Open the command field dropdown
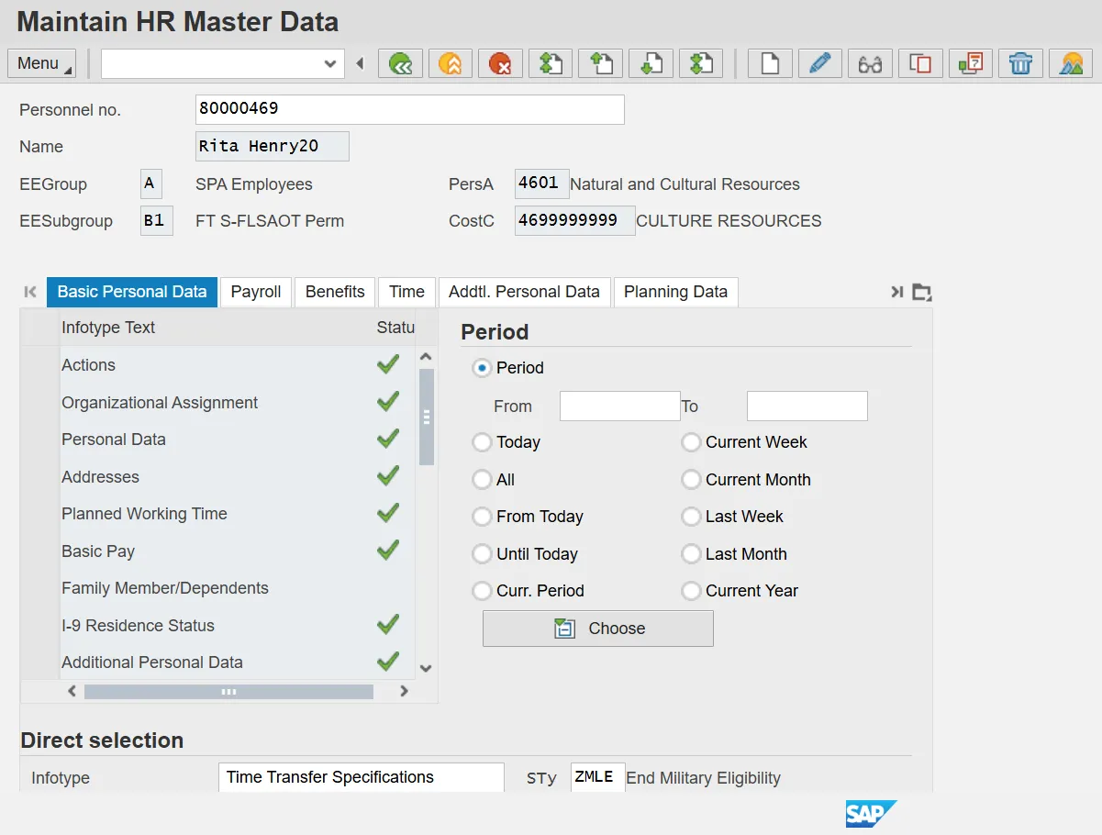This screenshot has width=1102, height=835. pos(330,63)
